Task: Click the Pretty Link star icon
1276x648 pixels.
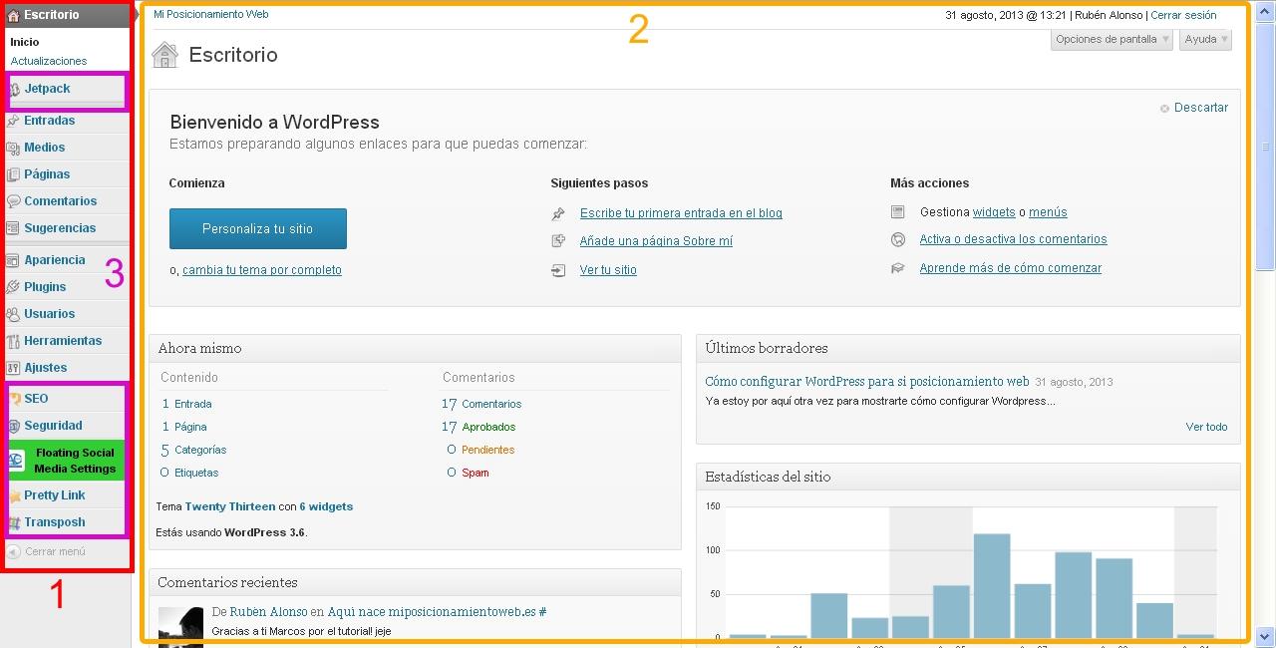Action: 14,494
